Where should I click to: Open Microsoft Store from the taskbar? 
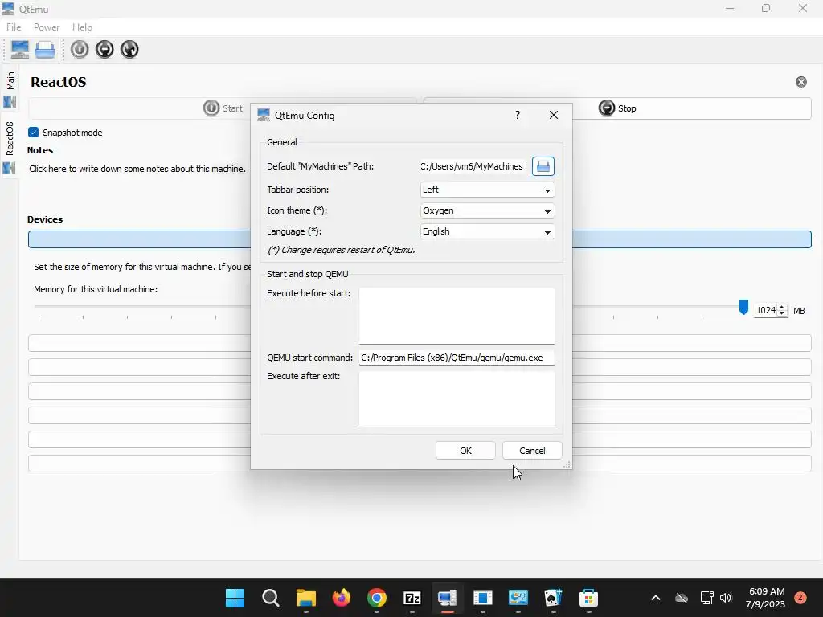[x=589, y=598]
